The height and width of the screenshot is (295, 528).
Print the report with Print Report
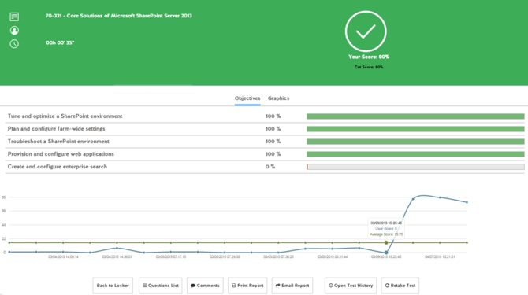pos(247,286)
